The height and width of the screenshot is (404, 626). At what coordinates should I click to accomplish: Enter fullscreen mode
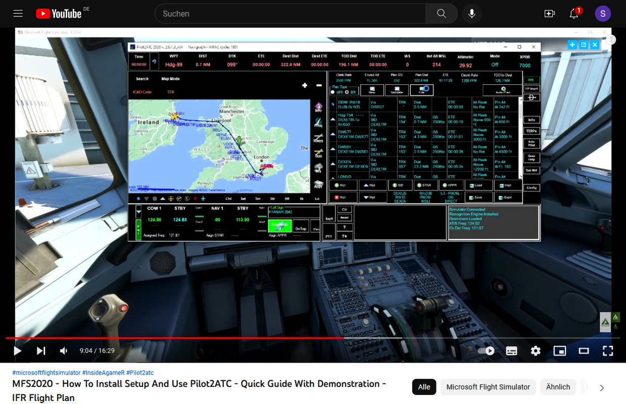[x=608, y=350]
